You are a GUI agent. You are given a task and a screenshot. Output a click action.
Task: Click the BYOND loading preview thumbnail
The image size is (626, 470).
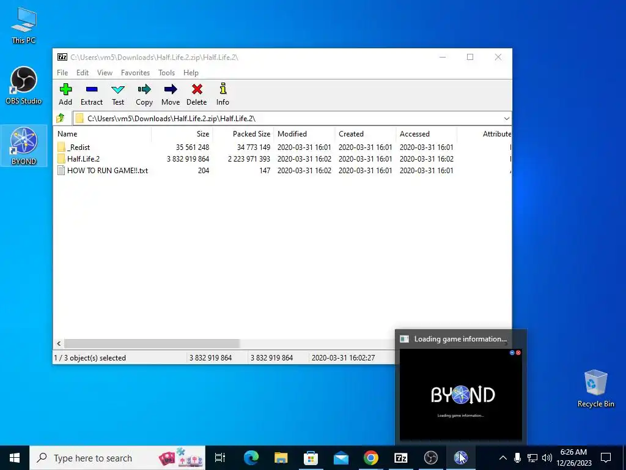[461, 395]
